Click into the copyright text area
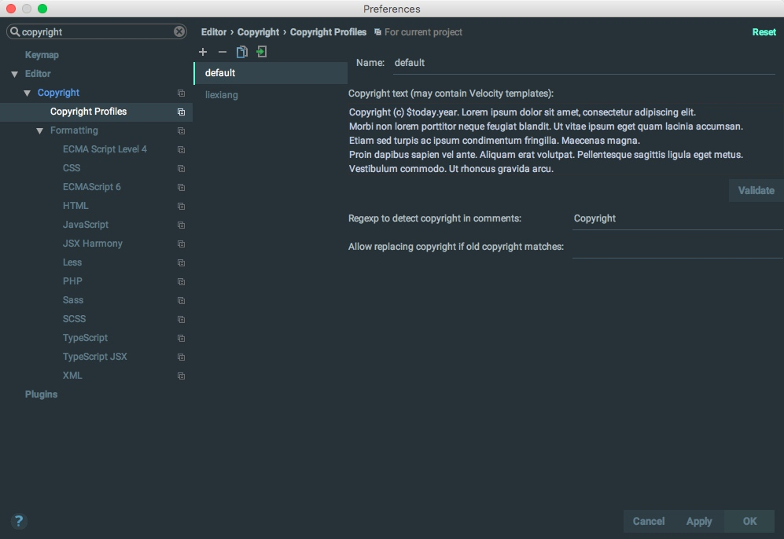Viewport: 784px width, 539px height. 565,140
